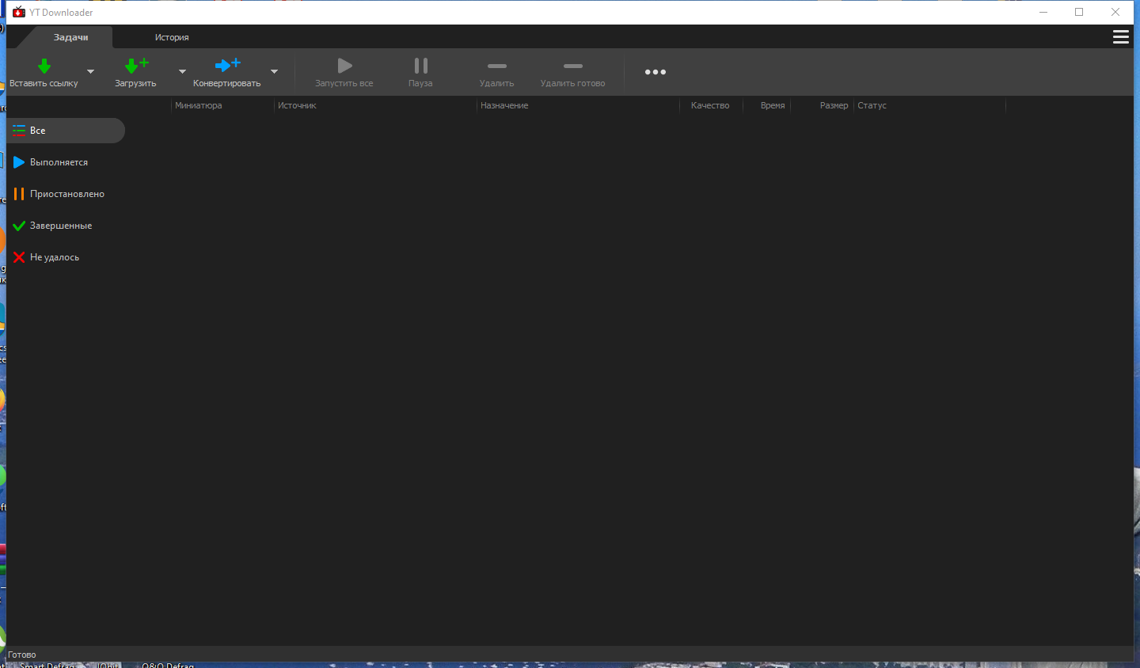Click the green Вставить ссылку arrow icon

click(x=44, y=66)
